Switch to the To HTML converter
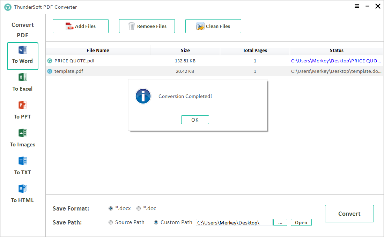The width and height of the screenshot is (384, 237). tap(23, 194)
